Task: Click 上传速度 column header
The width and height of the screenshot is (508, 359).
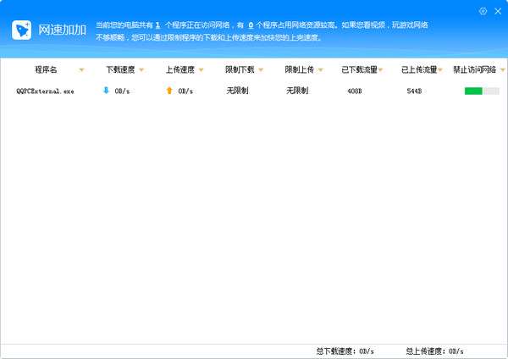Action: [x=180, y=69]
